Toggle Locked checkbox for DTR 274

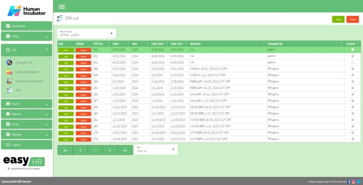(x=352, y=139)
